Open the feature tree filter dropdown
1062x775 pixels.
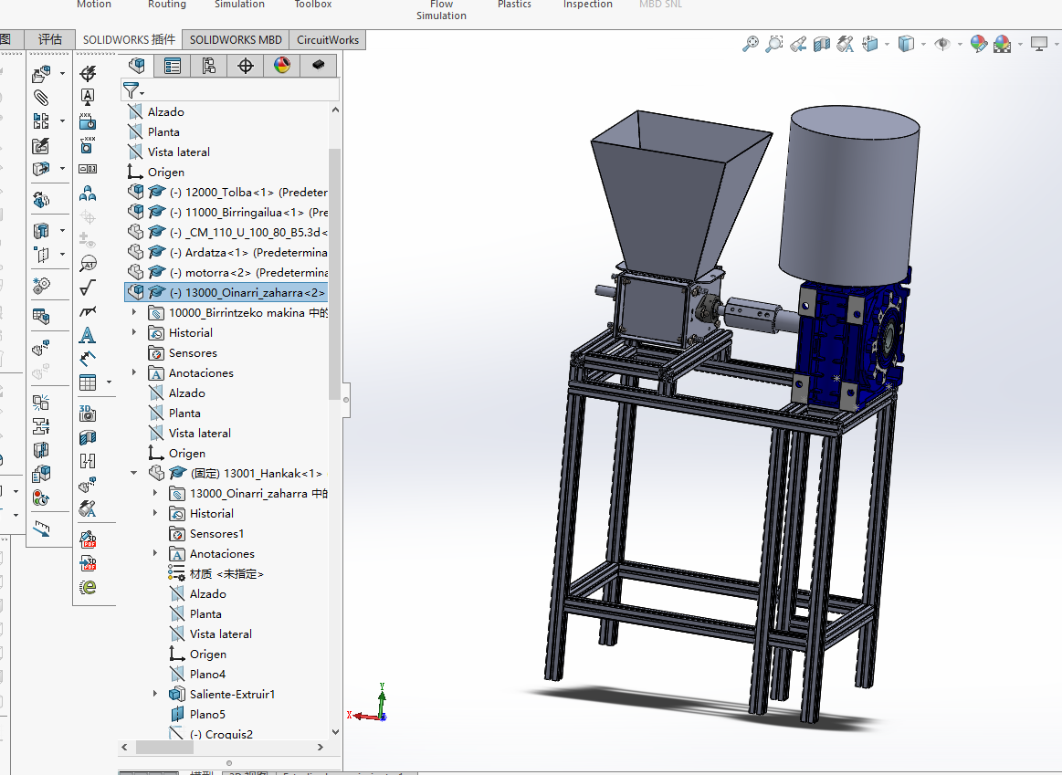coord(134,90)
